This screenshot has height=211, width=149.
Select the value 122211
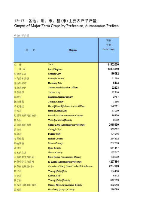click(x=114, y=106)
